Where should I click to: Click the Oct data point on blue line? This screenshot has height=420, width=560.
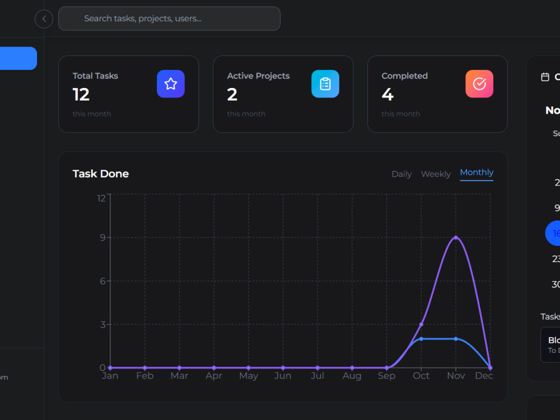421,339
